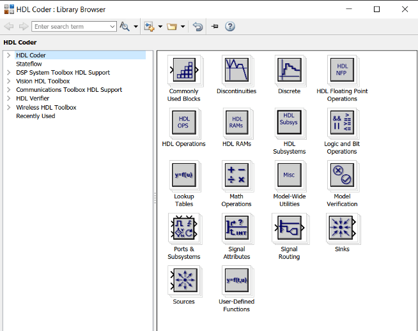
Task: Expand DSP System Toolbox HDL Support node
Action: [8, 72]
